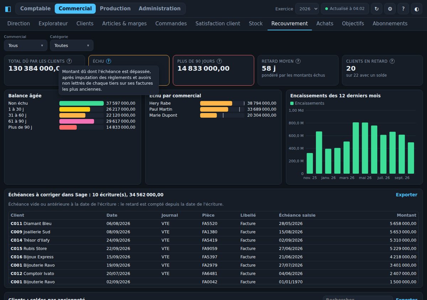427x300 pixels.
Task: Click the Plus de 90 j red bar
Action: pos(68,127)
